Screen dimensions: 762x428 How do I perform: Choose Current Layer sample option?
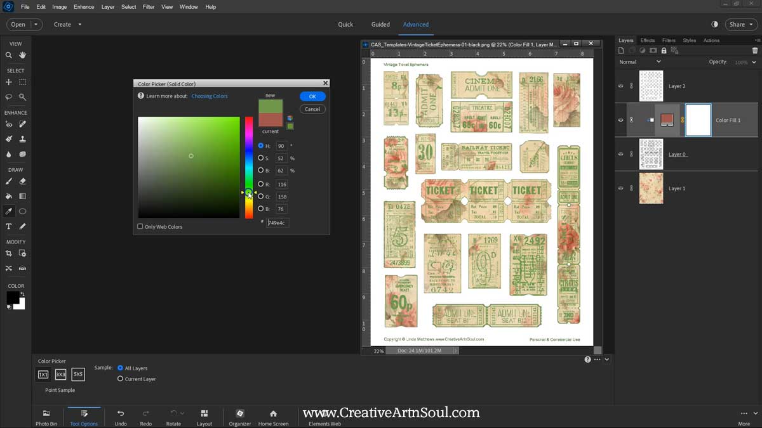point(121,379)
